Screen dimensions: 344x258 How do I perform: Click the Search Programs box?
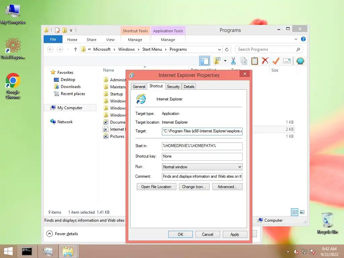[269, 49]
